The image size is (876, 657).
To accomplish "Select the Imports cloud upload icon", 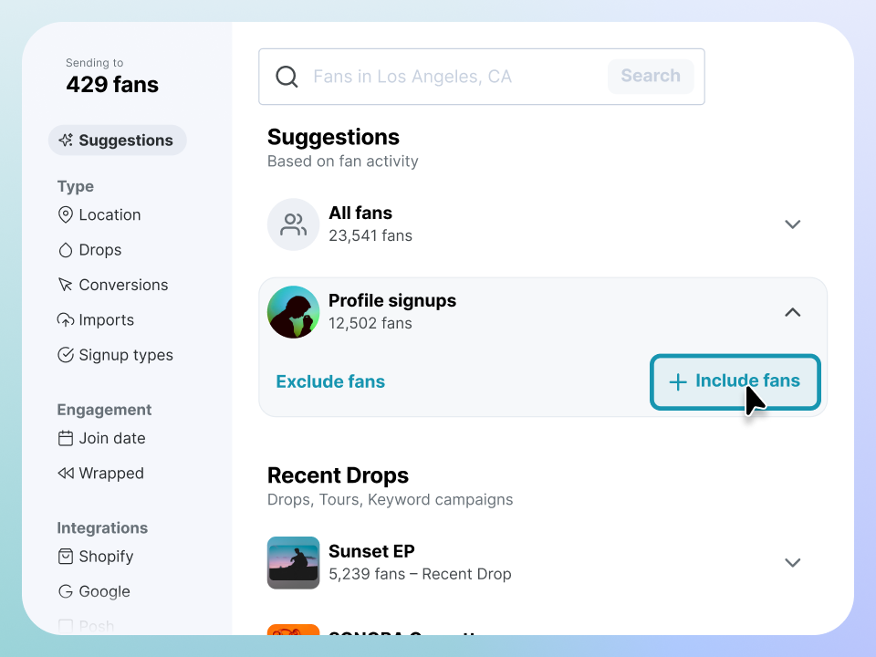I will click(x=66, y=320).
